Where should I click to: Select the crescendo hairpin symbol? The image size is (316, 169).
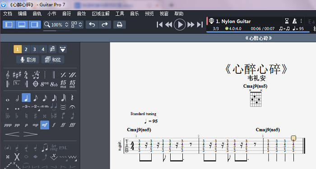point(12,134)
